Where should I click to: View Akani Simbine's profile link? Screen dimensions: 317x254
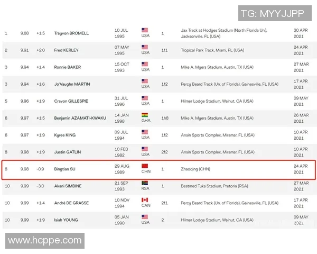coord(68,186)
